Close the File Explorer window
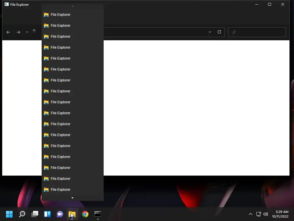This screenshot has height=221, width=294. (x=283, y=4)
